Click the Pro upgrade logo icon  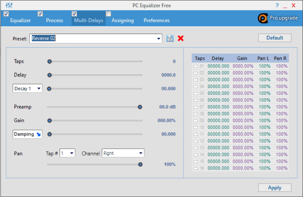[263, 18]
